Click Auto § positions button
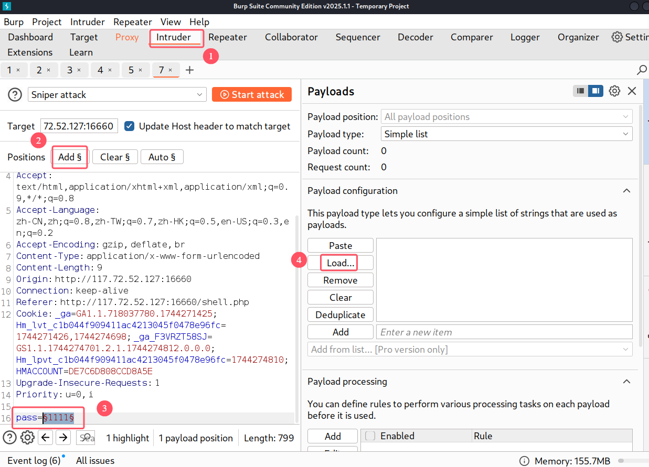The height and width of the screenshot is (467, 649). pos(162,157)
